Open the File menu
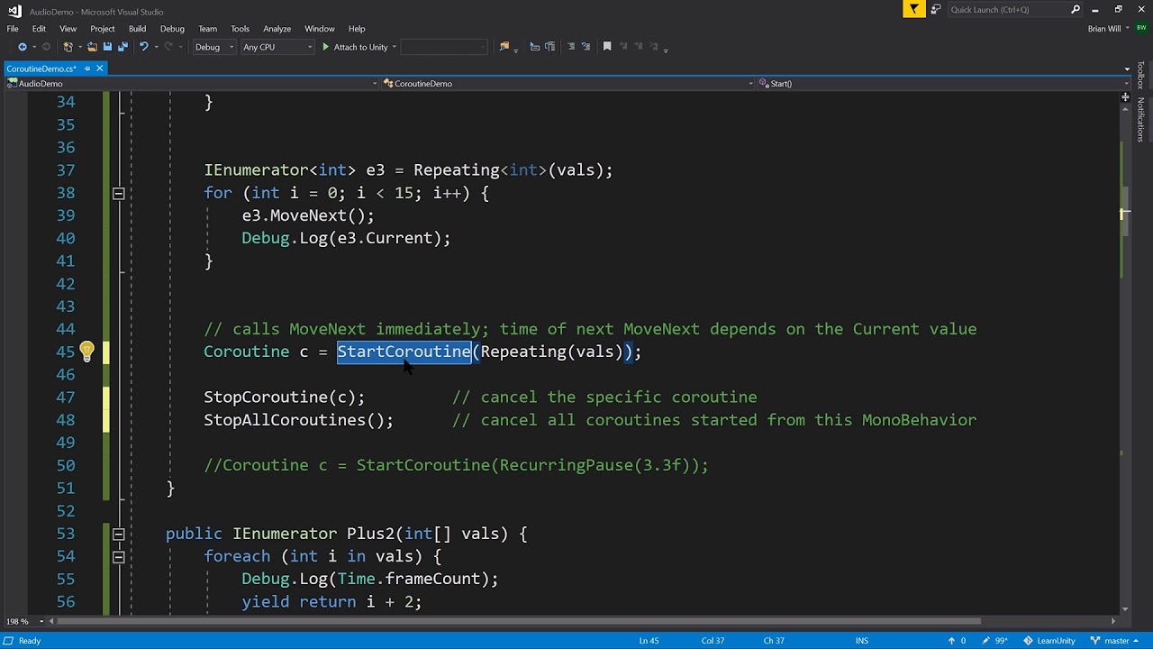This screenshot has height=649, width=1153. click(13, 29)
